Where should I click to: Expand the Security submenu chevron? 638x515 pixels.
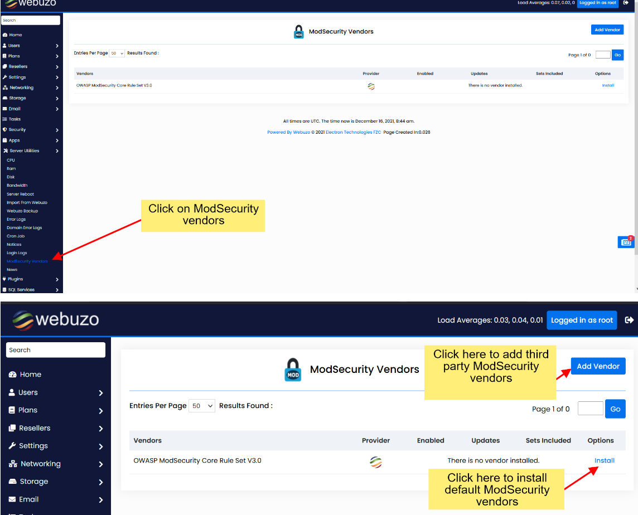point(57,130)
